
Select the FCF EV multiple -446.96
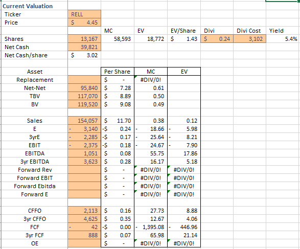(x=184, y=227)
